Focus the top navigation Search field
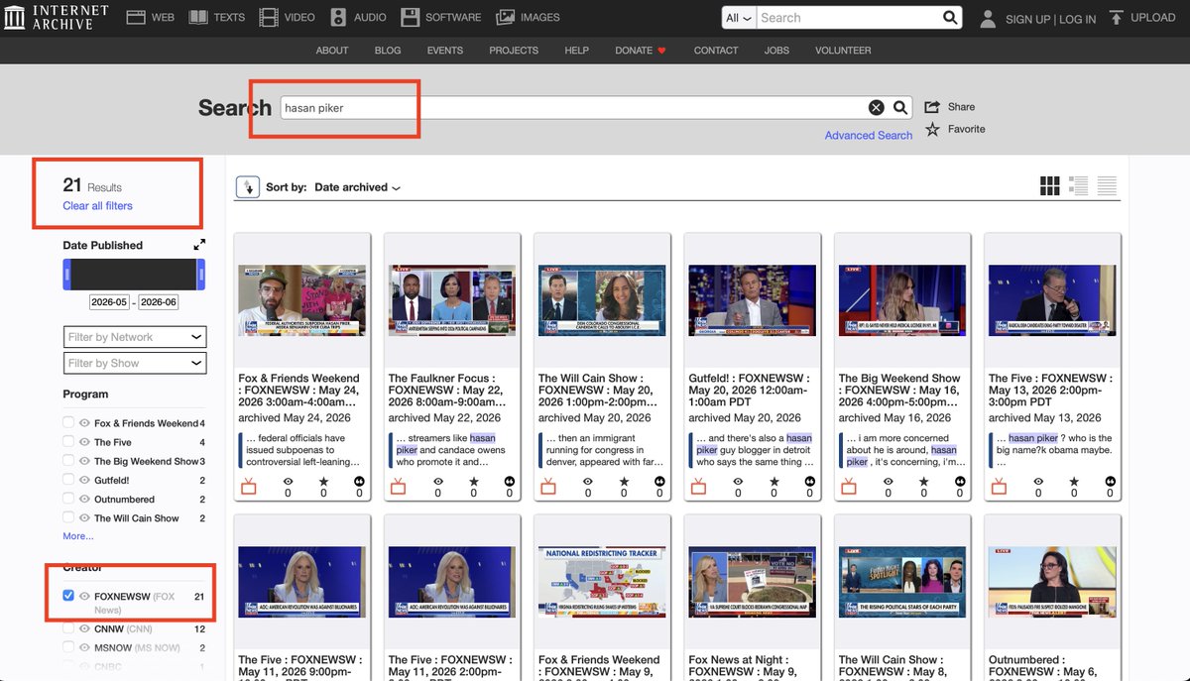Viewport: 1190px width, 681px height. click(x=847, y=18)
